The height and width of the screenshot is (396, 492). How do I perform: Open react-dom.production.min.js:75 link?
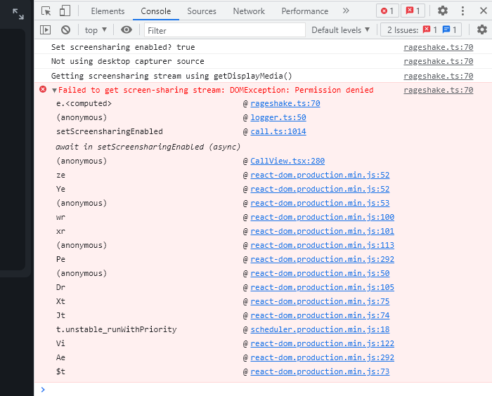[x=320, y=302]
